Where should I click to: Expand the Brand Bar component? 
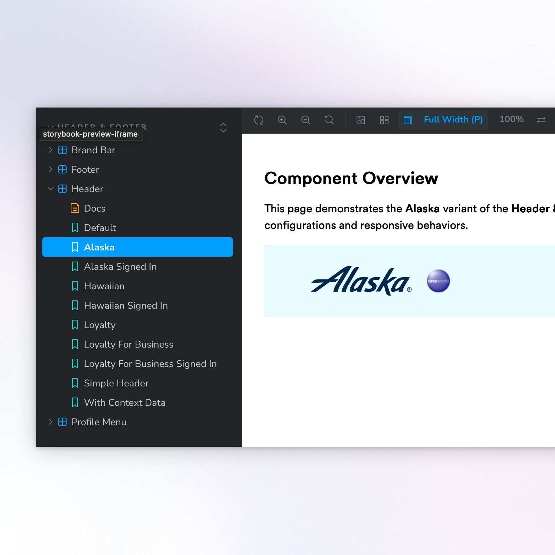tap(50, 150)
